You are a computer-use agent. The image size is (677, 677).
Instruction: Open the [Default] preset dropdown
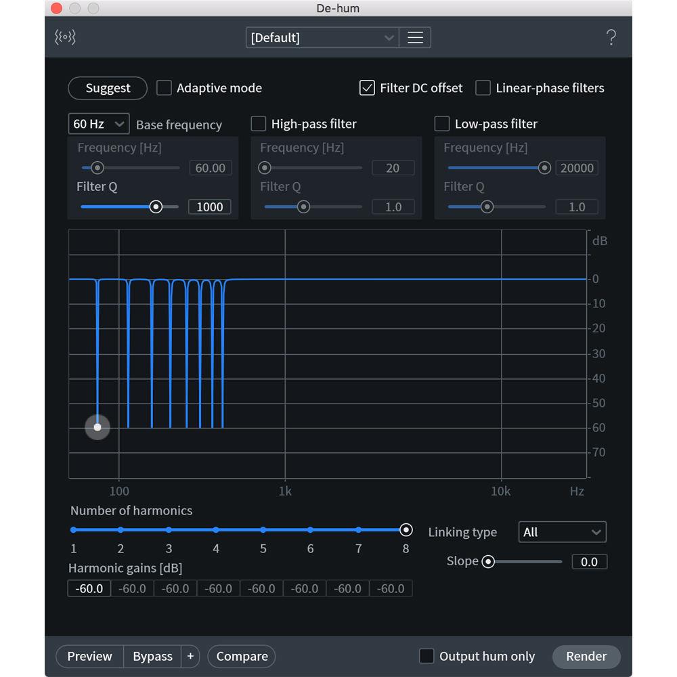click(x=322, y=37)
